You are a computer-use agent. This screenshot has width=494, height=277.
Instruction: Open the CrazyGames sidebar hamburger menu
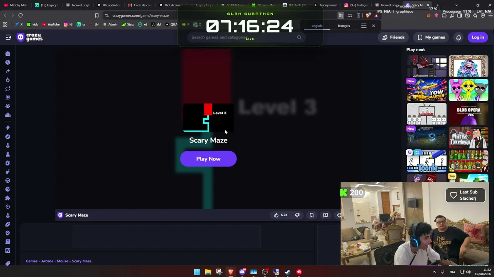coord(8,37)
